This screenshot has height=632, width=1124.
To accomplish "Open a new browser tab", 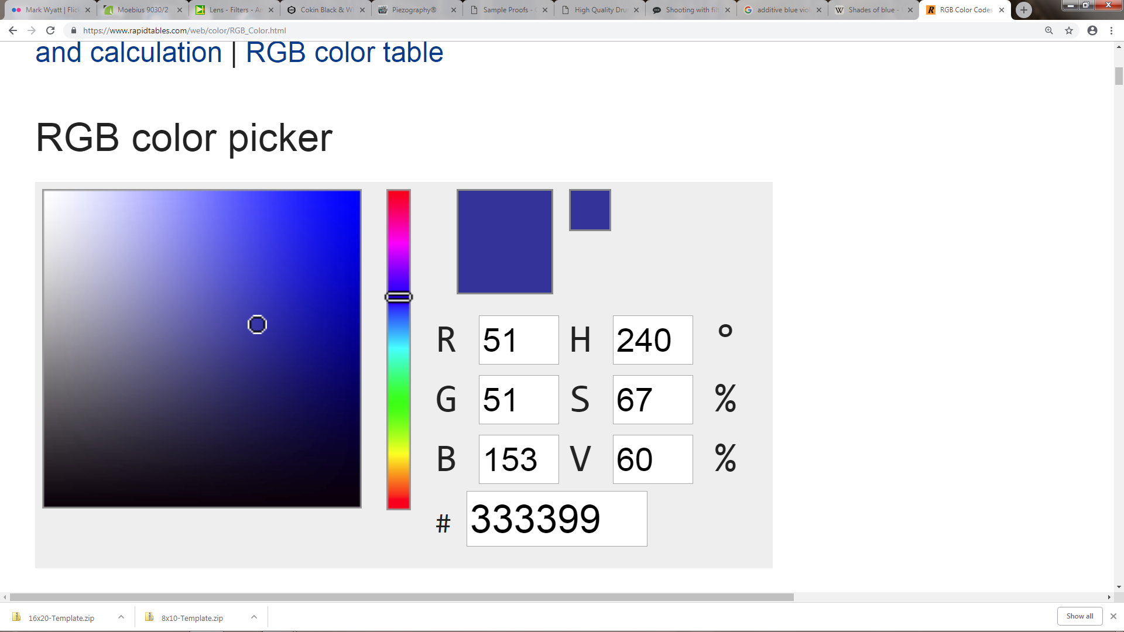I will click(x=1024, y=10).
